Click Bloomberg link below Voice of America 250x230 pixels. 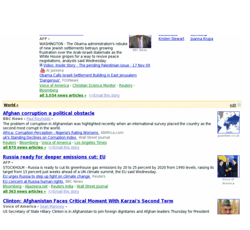click(49, 90)
